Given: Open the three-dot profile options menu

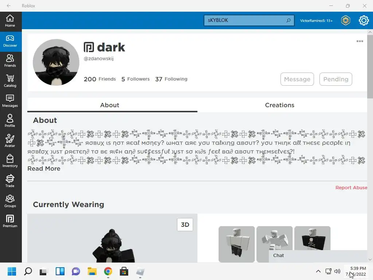Looking at the screenshot, I should coord(360,41).
